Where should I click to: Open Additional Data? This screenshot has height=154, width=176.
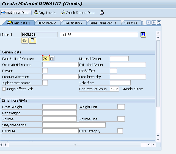click(16, 13)
